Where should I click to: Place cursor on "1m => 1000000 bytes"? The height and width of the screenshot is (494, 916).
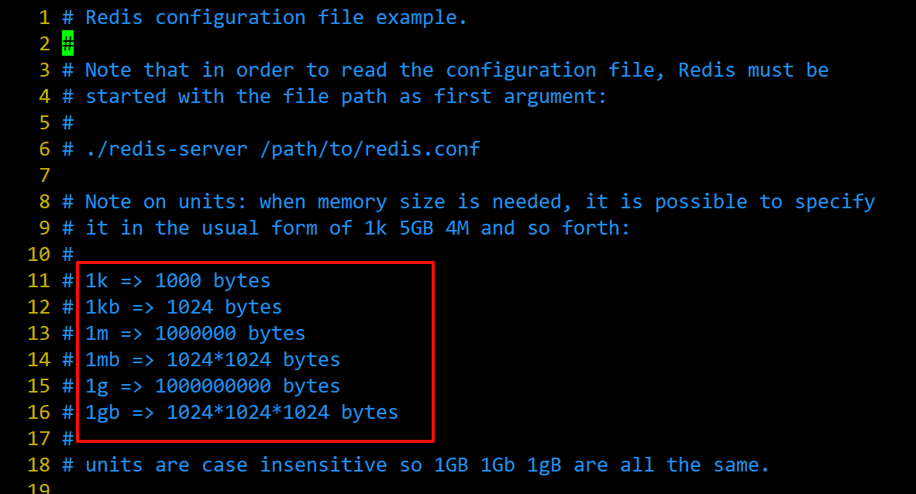[195, 334]
